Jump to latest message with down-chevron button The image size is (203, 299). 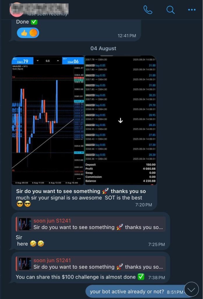pyautogui.click(x=191, y=289)
